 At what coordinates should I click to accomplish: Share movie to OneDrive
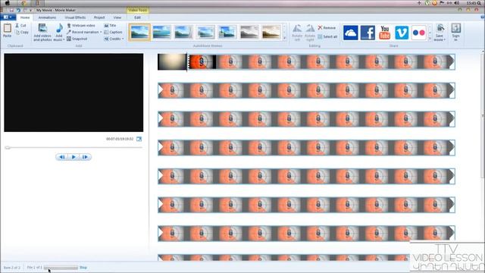(x=350, y=33)
